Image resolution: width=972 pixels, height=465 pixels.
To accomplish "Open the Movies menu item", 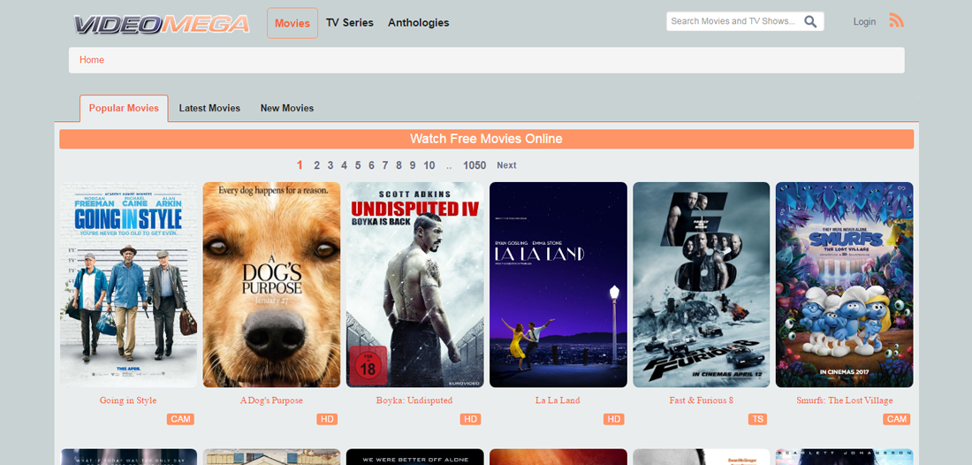I will pyautogui.click(x=292, y=23).
